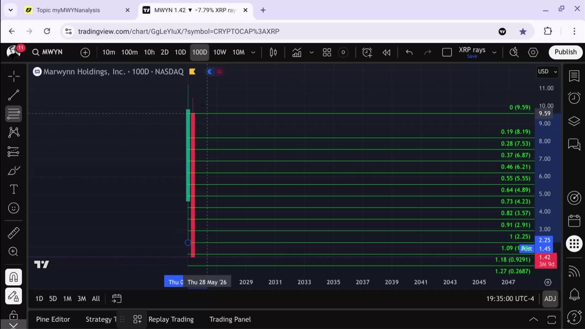Expand the left toolbar bottom chevron

point(14,325)
